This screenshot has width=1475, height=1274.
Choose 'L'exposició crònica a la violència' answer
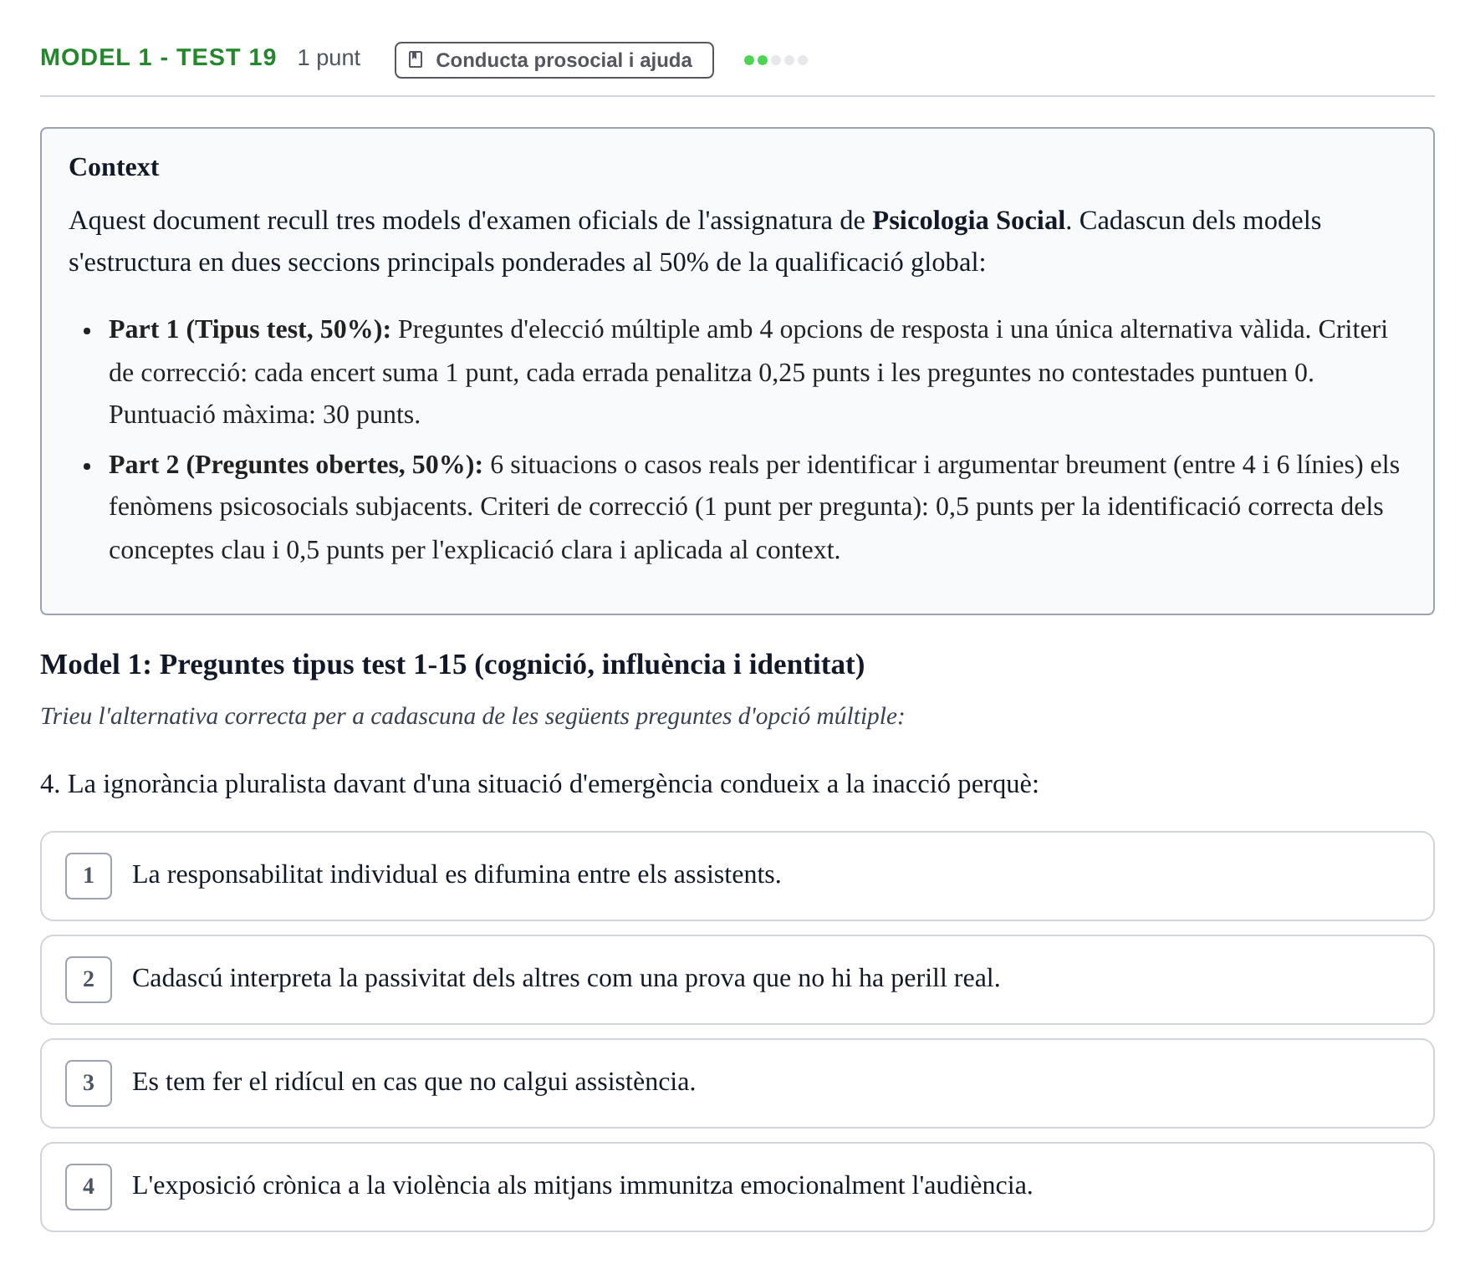(x=737, y=1187)
